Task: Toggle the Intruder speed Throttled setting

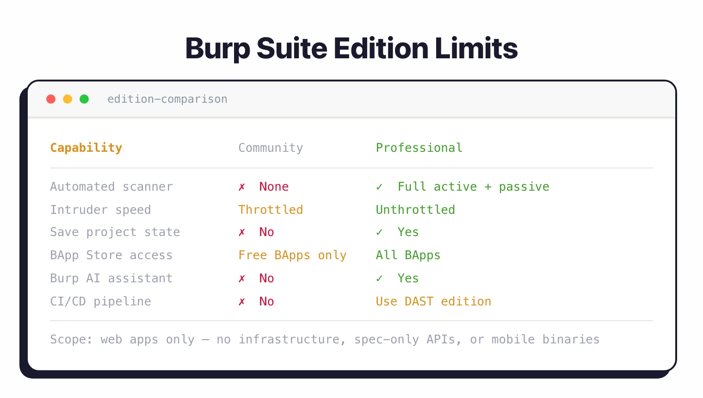Action: coord(271,209)
